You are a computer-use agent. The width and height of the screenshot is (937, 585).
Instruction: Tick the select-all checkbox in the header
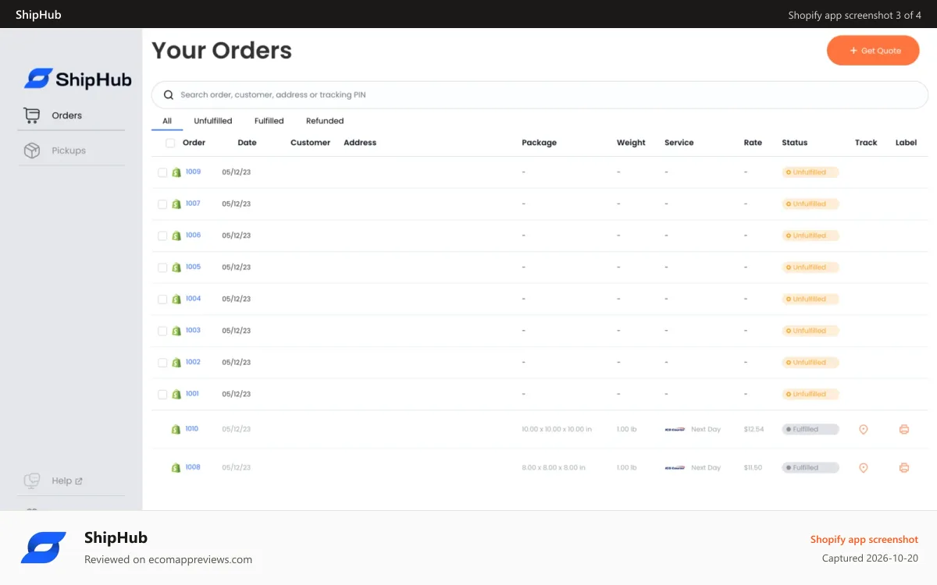click(x=170, y=143)
